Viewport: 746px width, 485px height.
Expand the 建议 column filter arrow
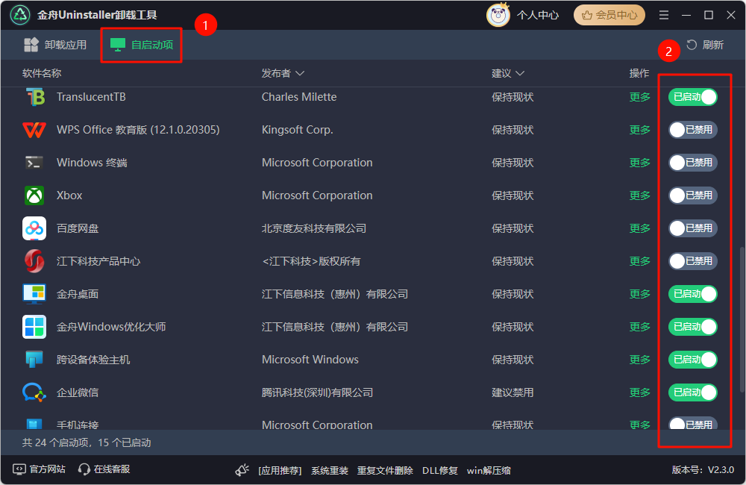click(x=520, y=73)
